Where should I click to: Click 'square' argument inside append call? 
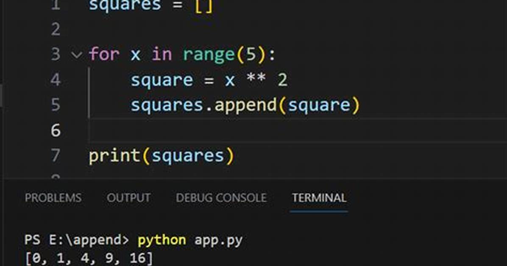pos(319,105)
